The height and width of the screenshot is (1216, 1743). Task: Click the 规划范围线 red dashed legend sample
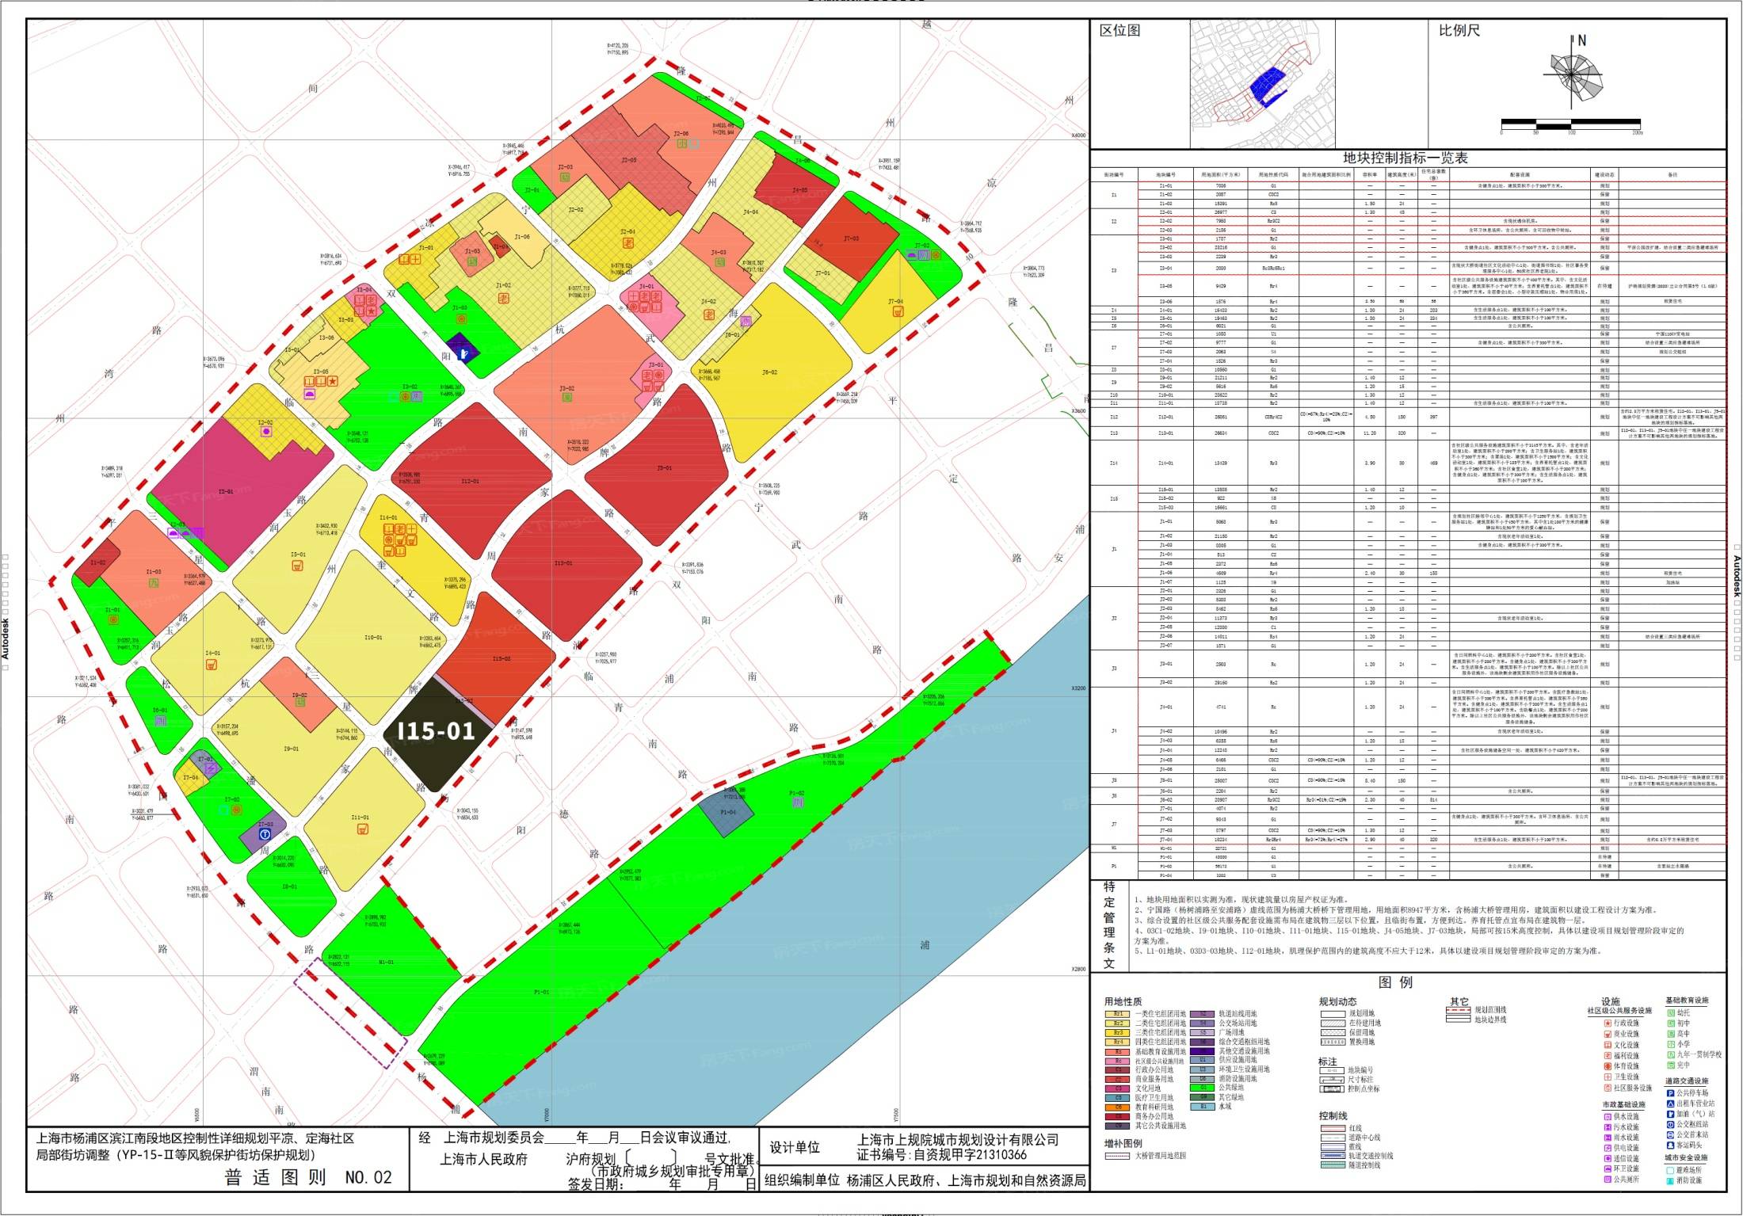coord(1458,1010)
